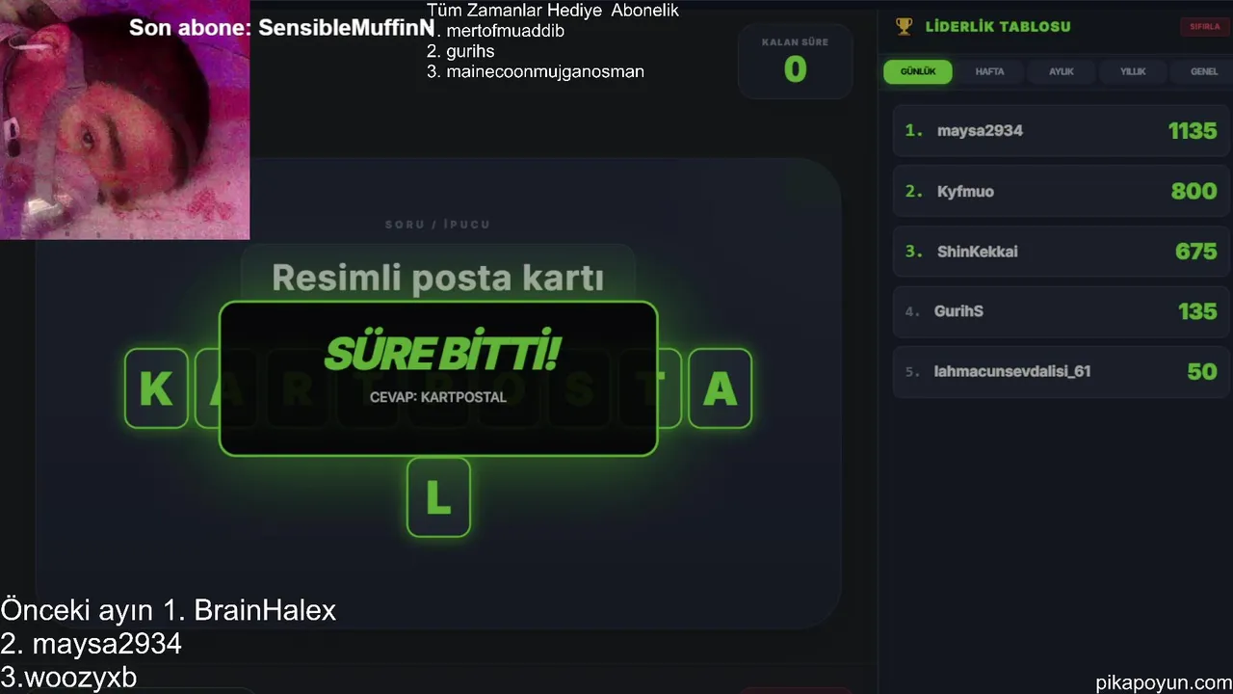Click the GurihS leaderboard row
The height and width of the screenshot is (694, 1233).
(1061, 311)
